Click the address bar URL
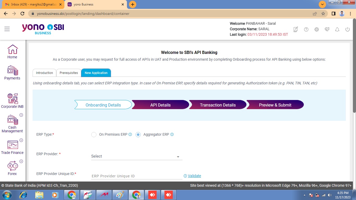Viewport: 356px width, 200px height. [x=83, y=14]
